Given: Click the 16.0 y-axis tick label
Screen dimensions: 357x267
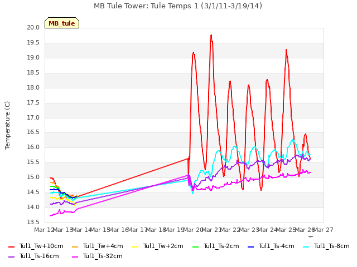Looking at the screenshot, I should click(33, 147).
